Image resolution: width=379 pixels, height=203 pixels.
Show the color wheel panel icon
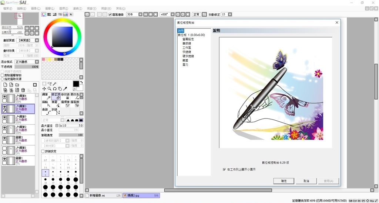pyautogui.click(x=44, y=14)
